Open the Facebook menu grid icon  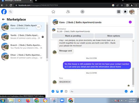(119, 12)
